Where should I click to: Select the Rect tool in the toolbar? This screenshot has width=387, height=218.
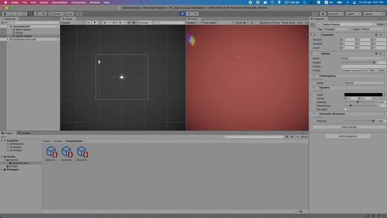point(31,14)
